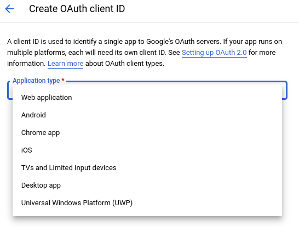Click the "for more" text after the OAuth link
The image size is (299, 231).
(x=262, y=52)
